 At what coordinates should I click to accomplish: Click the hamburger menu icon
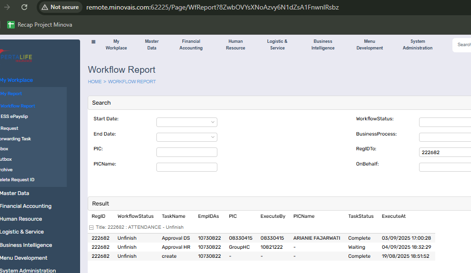(93, 41)
